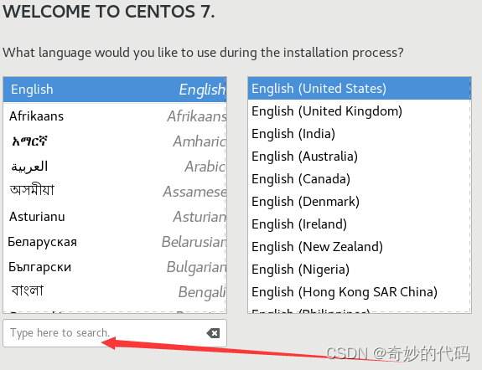Screen dimensions: 482x370
Task: Select English (New Zealand) locale
Action: click(x=359, y=247)
